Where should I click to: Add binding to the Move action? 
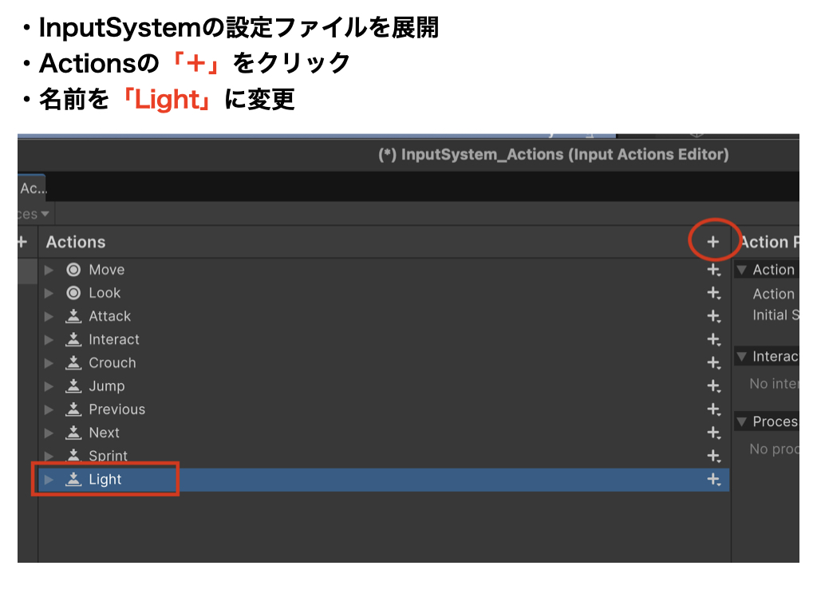(x=713, y=270)
